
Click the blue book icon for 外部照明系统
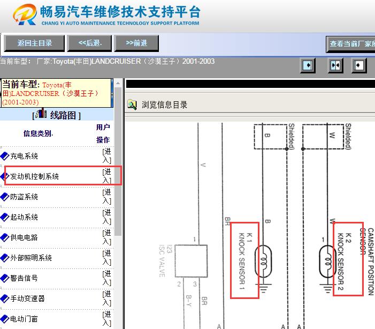[5, 258]
